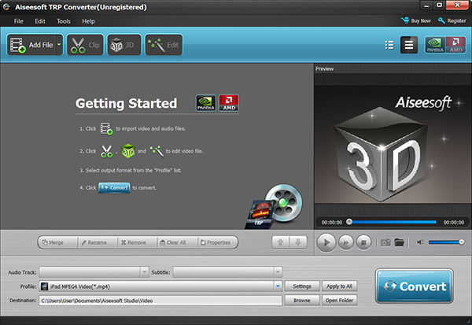Viewport: 472px width, 325px height.
Task: Click AMD badge beside Getting Started
Action: (229, 103)
